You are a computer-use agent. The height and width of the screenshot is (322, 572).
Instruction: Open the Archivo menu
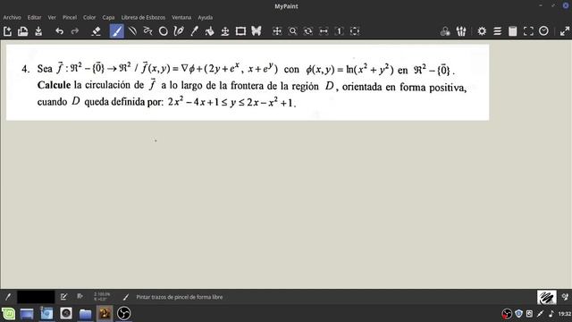click(x=12, y=18)
